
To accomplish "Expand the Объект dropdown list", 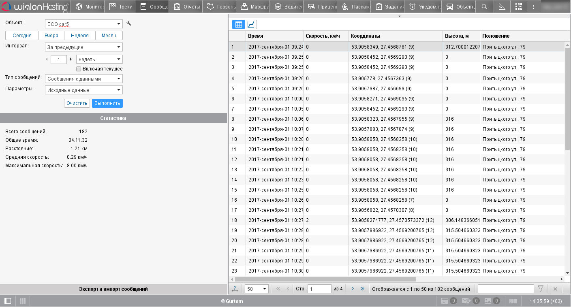I will point(119,24).
